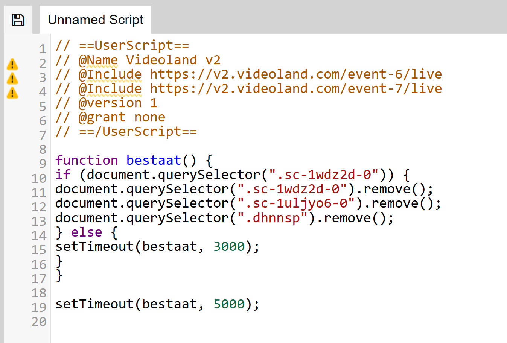Click the "if" keyword on line 10

(x=63, y=175)
